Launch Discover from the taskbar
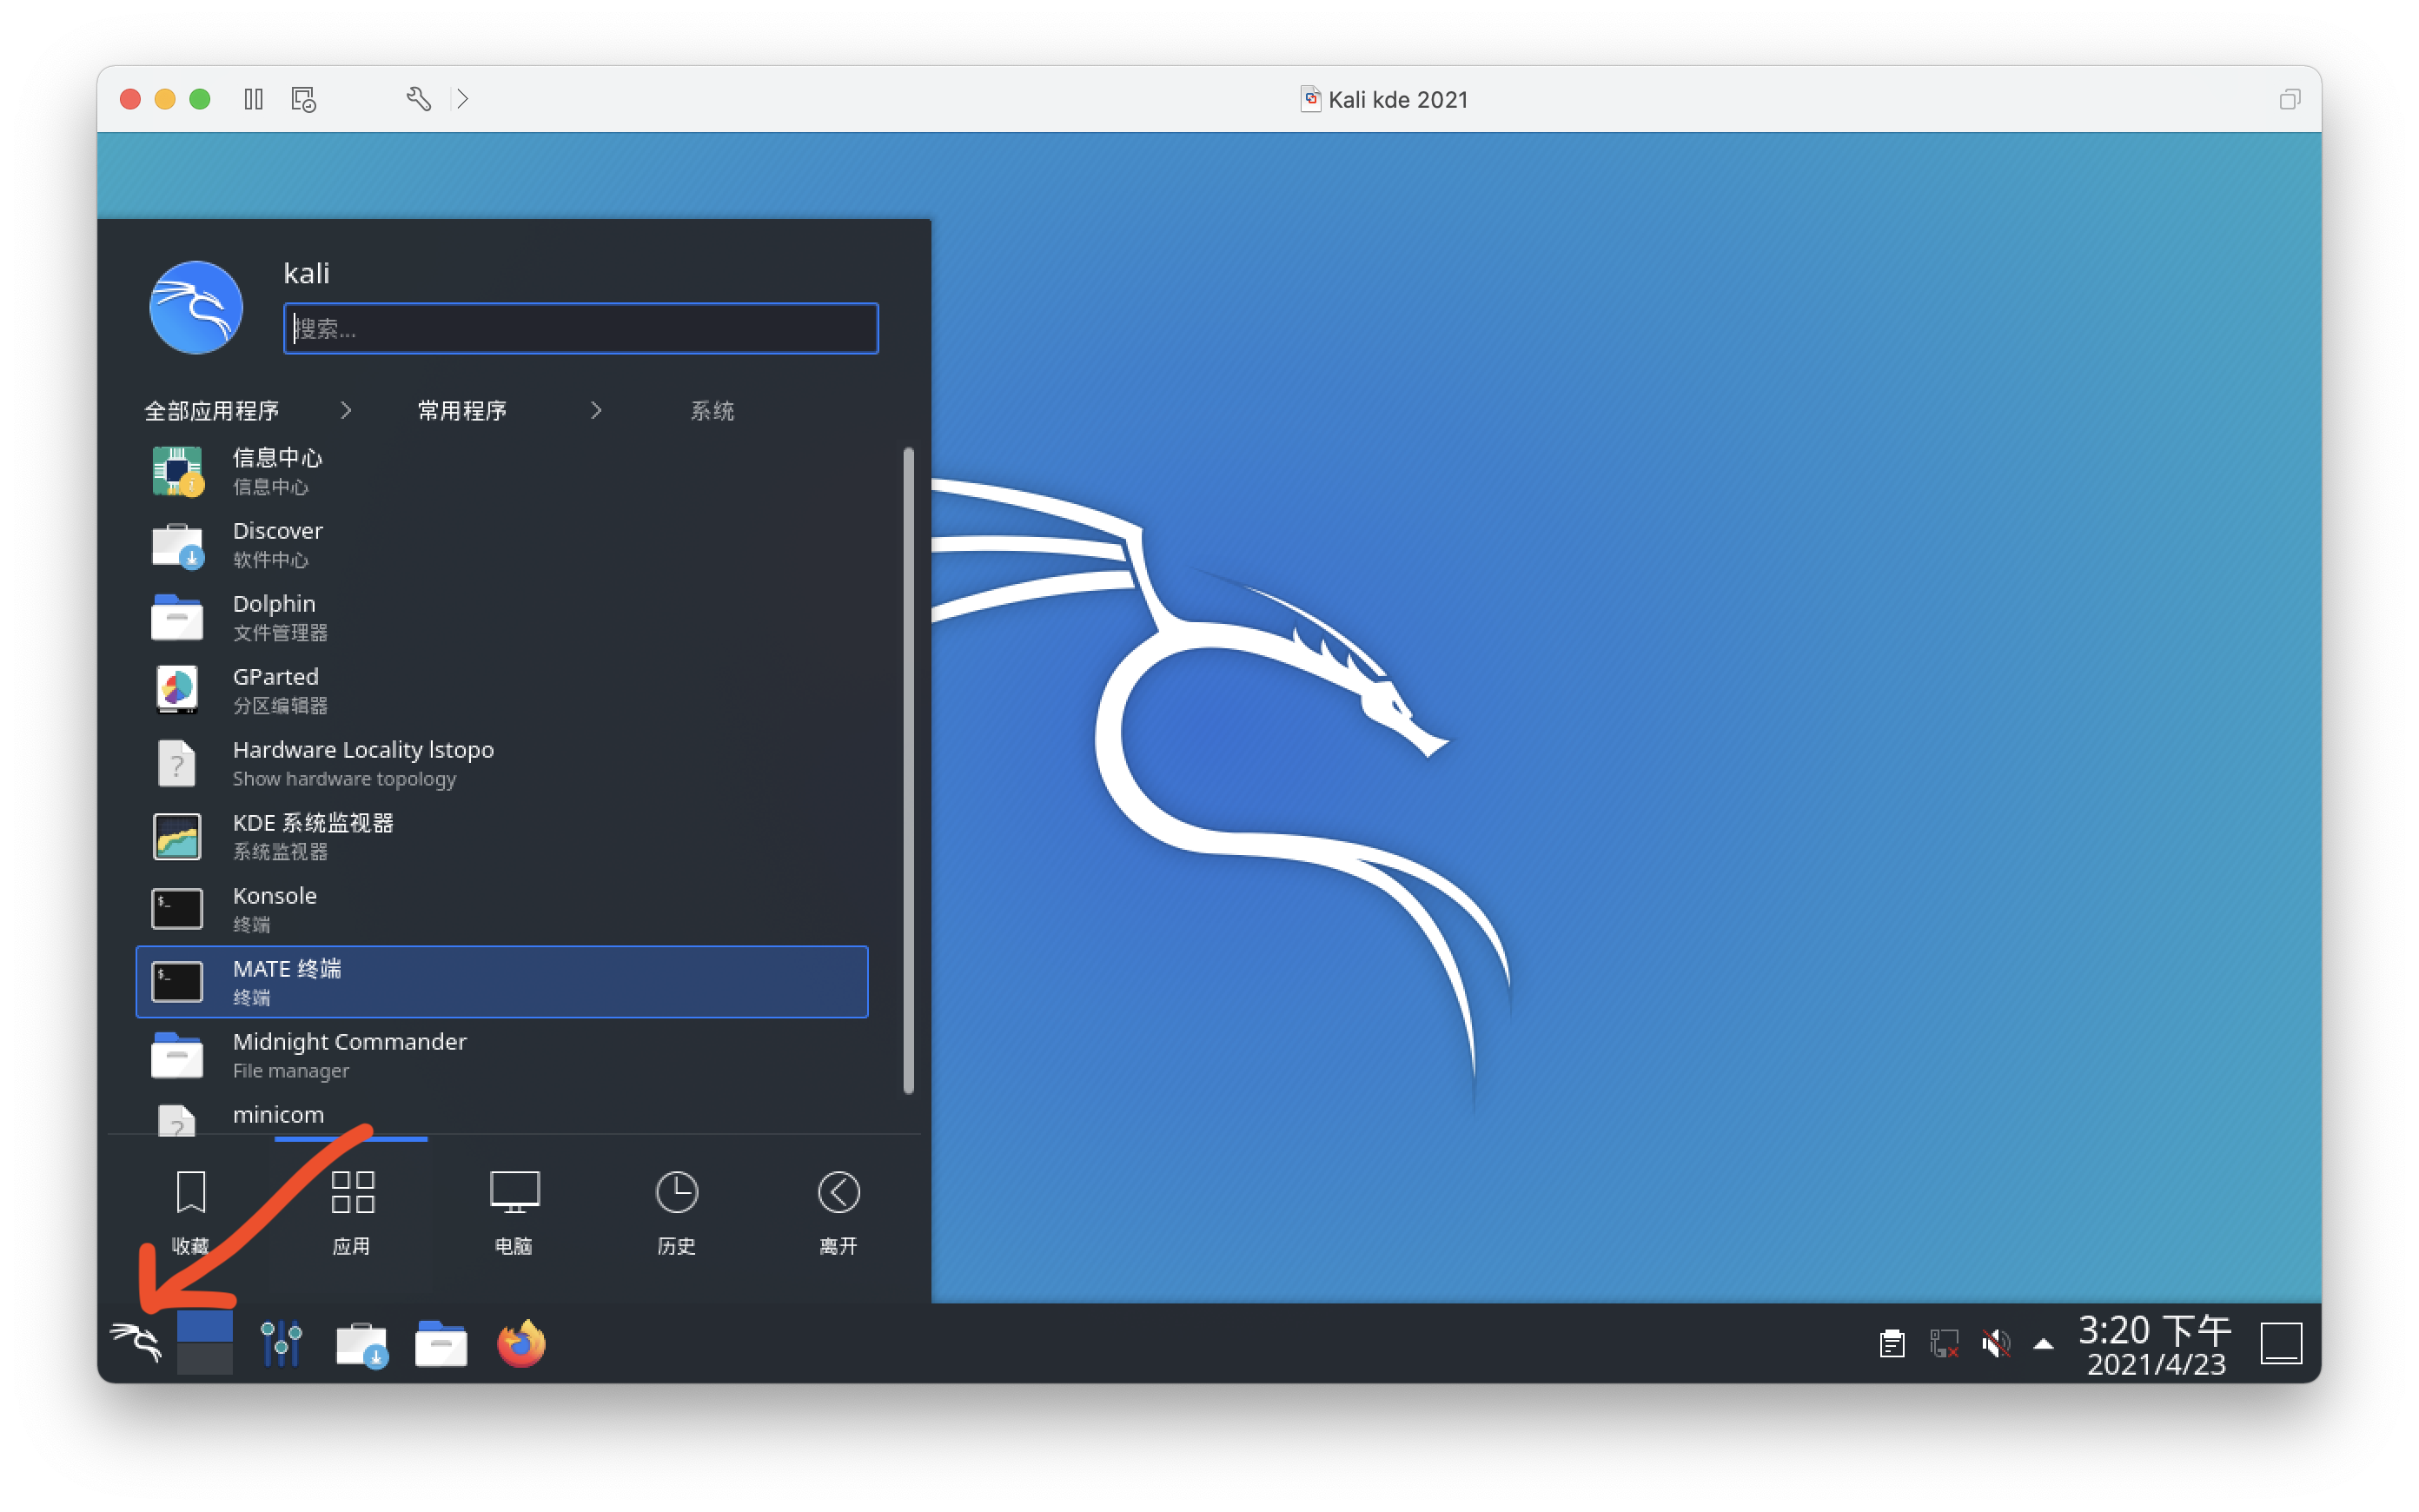The width and height of the screenshot is (2419, 1512). (x=361, y=1343)
